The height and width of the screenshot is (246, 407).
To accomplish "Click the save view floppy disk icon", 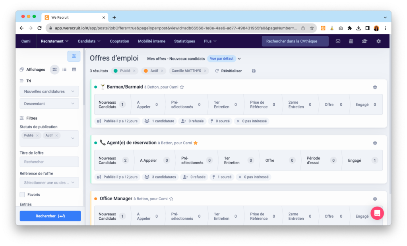I will [254, 71].
